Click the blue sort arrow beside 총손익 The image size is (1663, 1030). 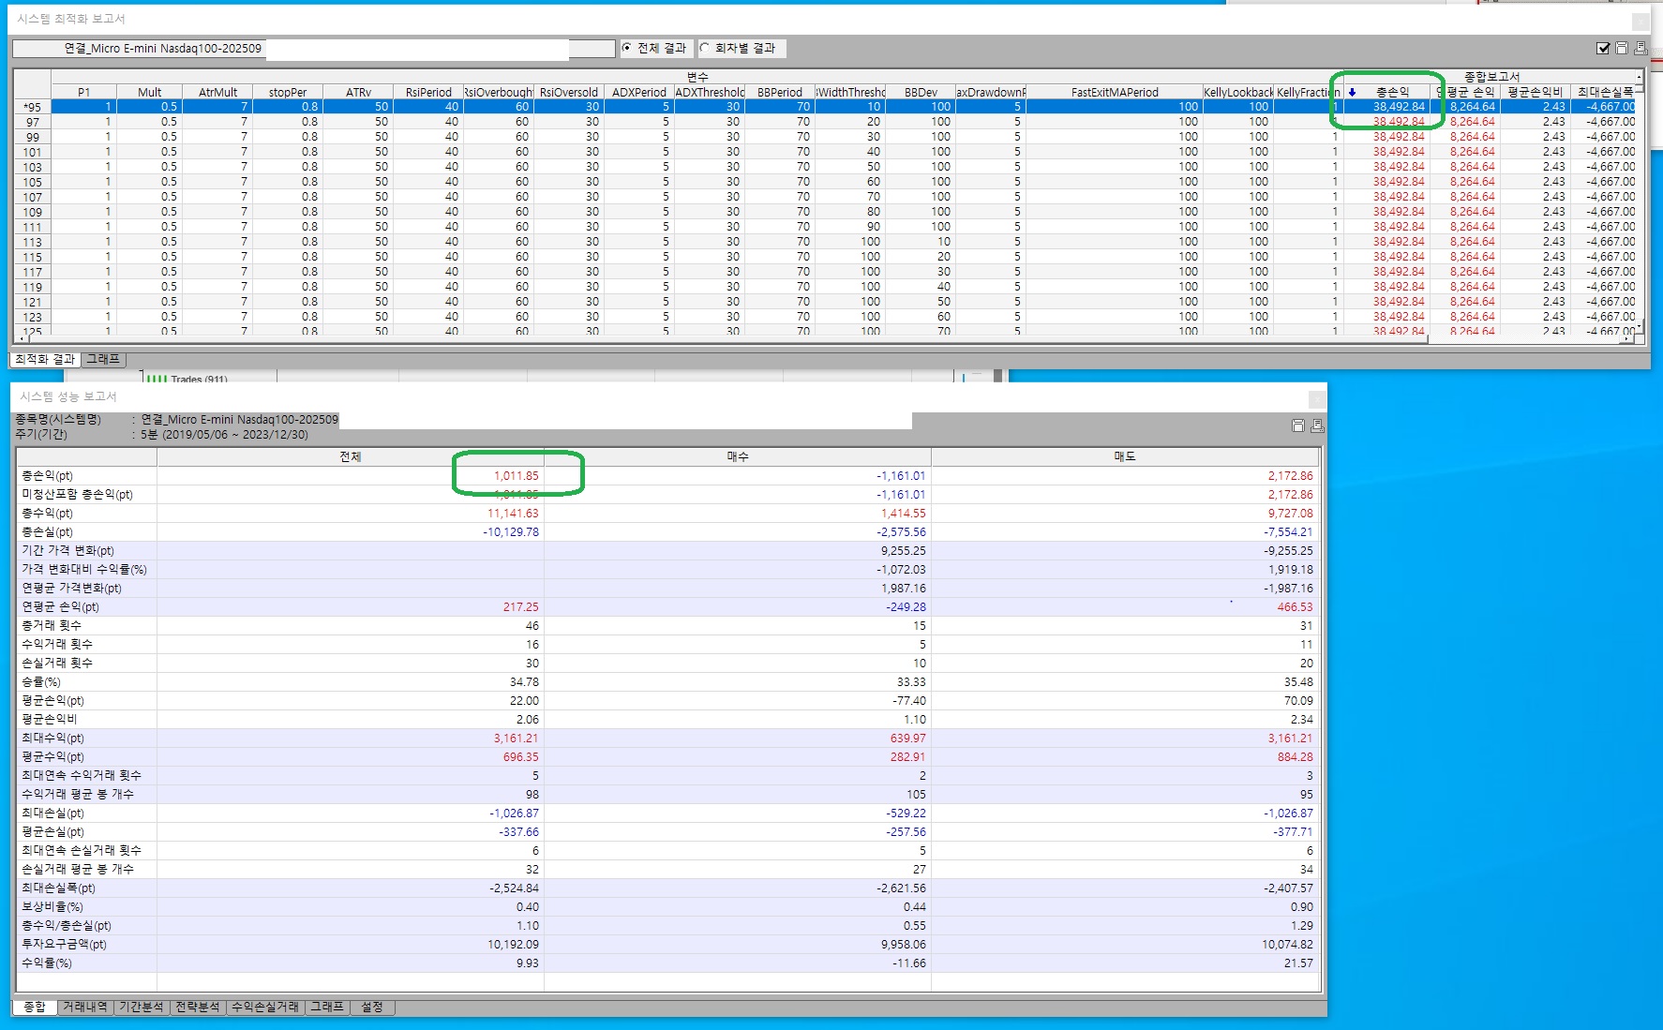click(1352, 92)
